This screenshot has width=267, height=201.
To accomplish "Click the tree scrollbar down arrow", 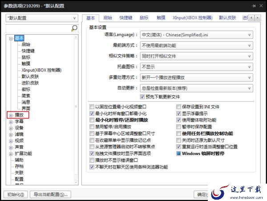I will point(76,183).
